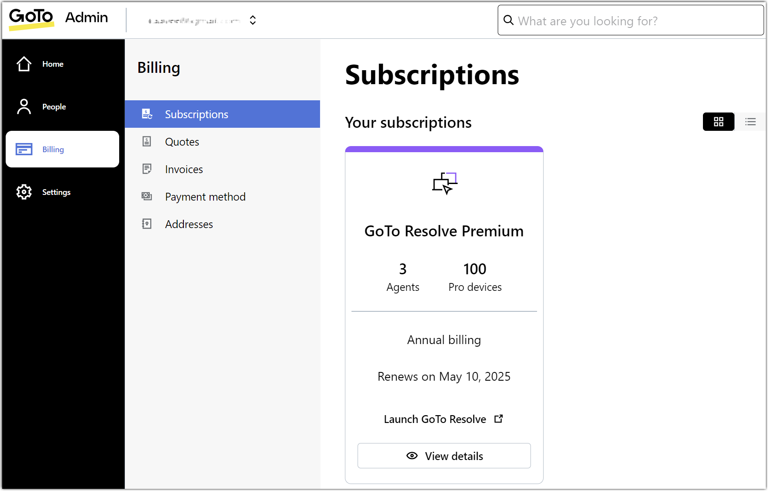Click the Payment method card icon
This screenshot has width=768, height=491.
click(147, 196)
